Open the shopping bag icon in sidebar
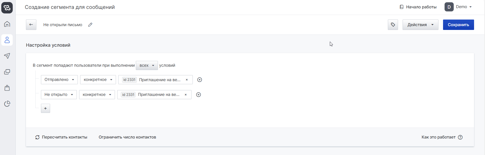Image resolution: width=485 pixels, height=155 pixels. pyautogui.click(x=7, y=88)
